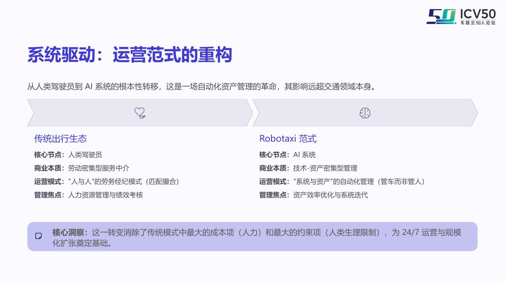Click the line 管理焦点：资产效率优化与系统迭代
This screenshot has height=284, width=505.
click(314, 195)
